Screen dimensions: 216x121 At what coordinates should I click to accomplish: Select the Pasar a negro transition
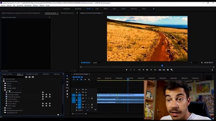(x=12, y=106)
